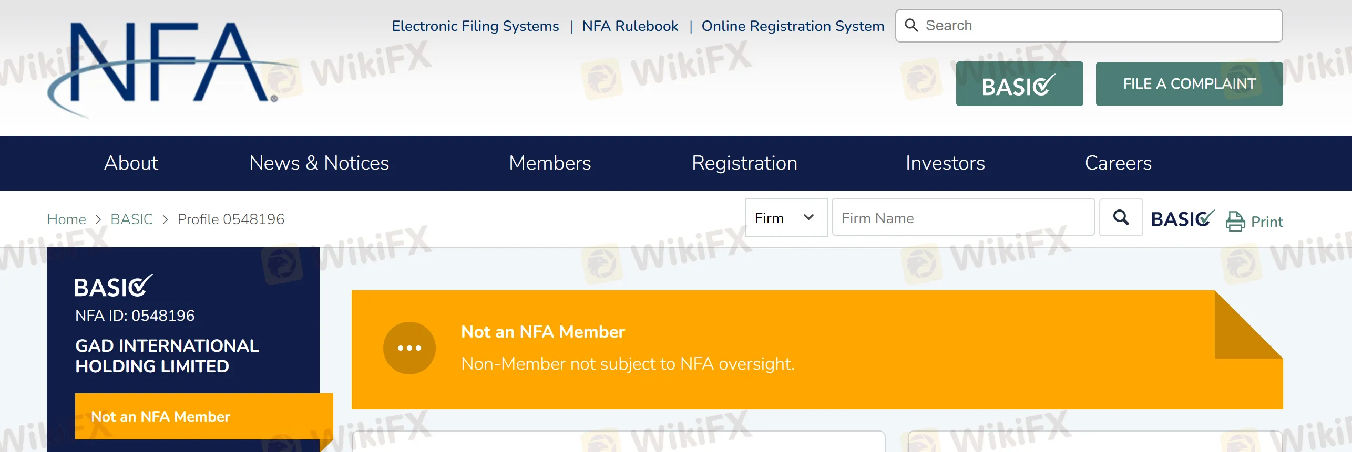The width and height of the screenshot is (1352, 452).
Task: Open the About menu
Action: (x=131, y=163)
